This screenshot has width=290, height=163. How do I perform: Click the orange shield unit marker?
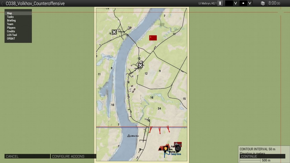166,149
